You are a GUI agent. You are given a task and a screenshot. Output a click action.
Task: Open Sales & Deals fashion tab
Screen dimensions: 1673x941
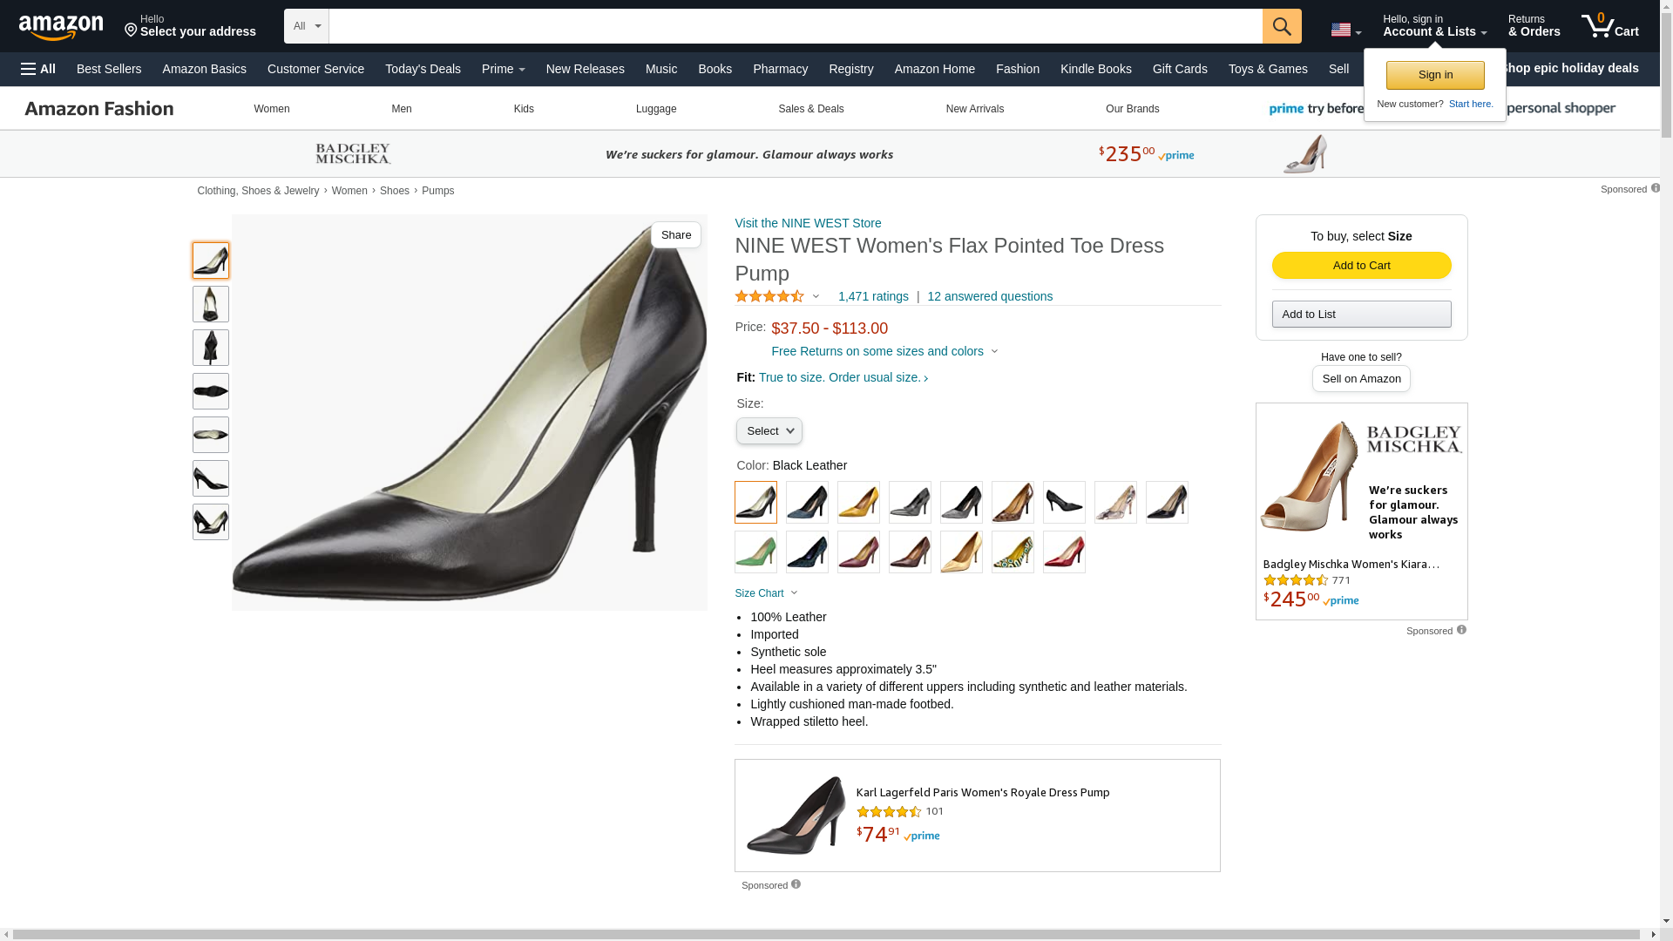point(810,109)
